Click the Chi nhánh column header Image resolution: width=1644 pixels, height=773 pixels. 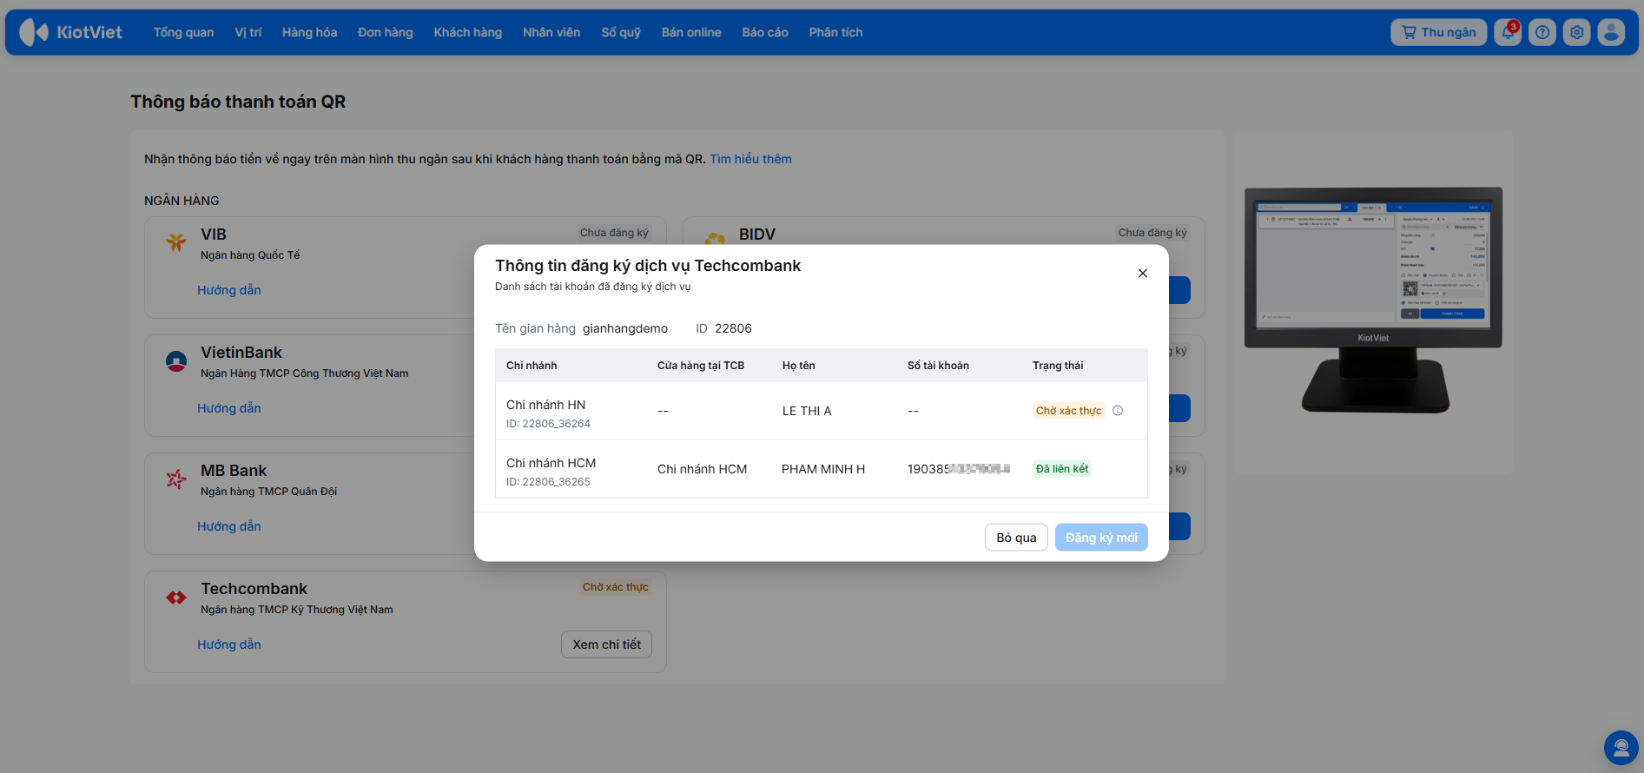point(531,366)
